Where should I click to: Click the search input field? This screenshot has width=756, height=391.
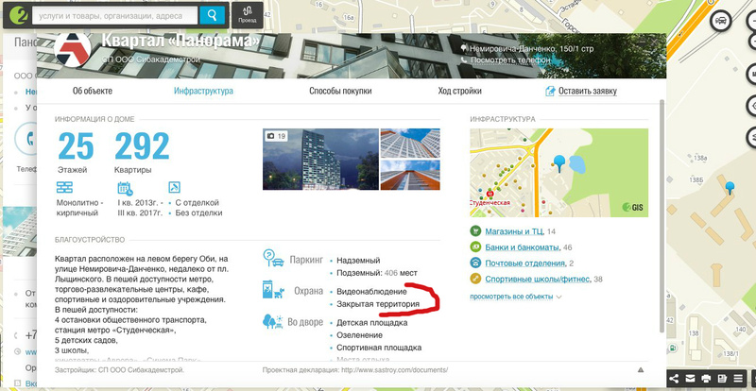(x=114, y=15)
